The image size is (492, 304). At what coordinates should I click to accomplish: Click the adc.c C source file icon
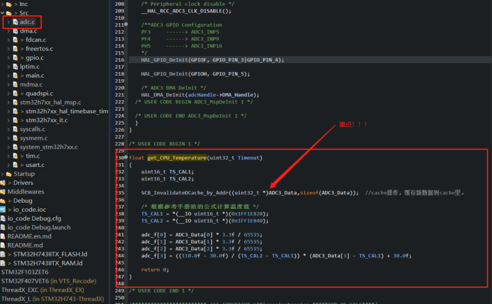pyautogui.click(x=14, y=21)
